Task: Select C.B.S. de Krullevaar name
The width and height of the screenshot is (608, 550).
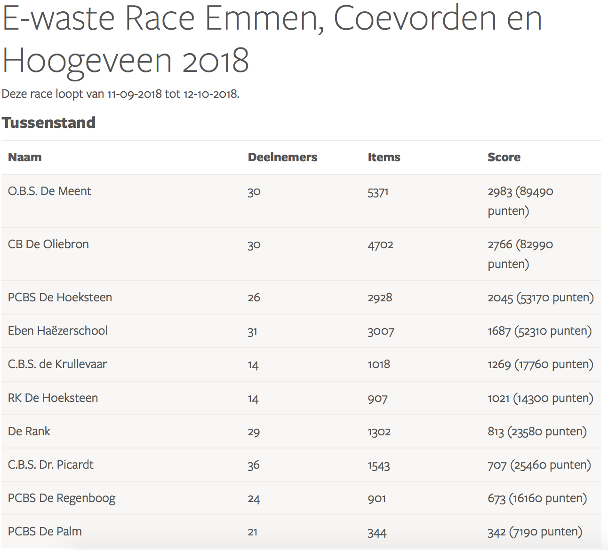Action: click(57, 364)
